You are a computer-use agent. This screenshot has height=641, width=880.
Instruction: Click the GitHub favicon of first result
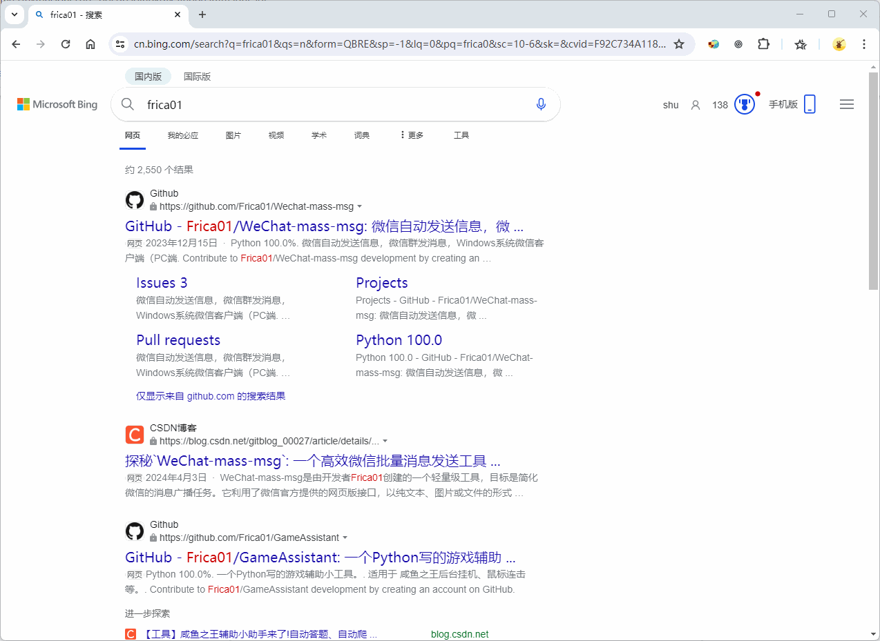click(x=135, y=200)
